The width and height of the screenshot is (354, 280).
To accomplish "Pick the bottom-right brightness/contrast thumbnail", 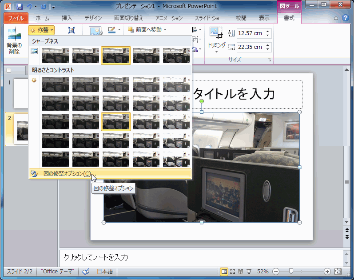I will click(176, 159).
